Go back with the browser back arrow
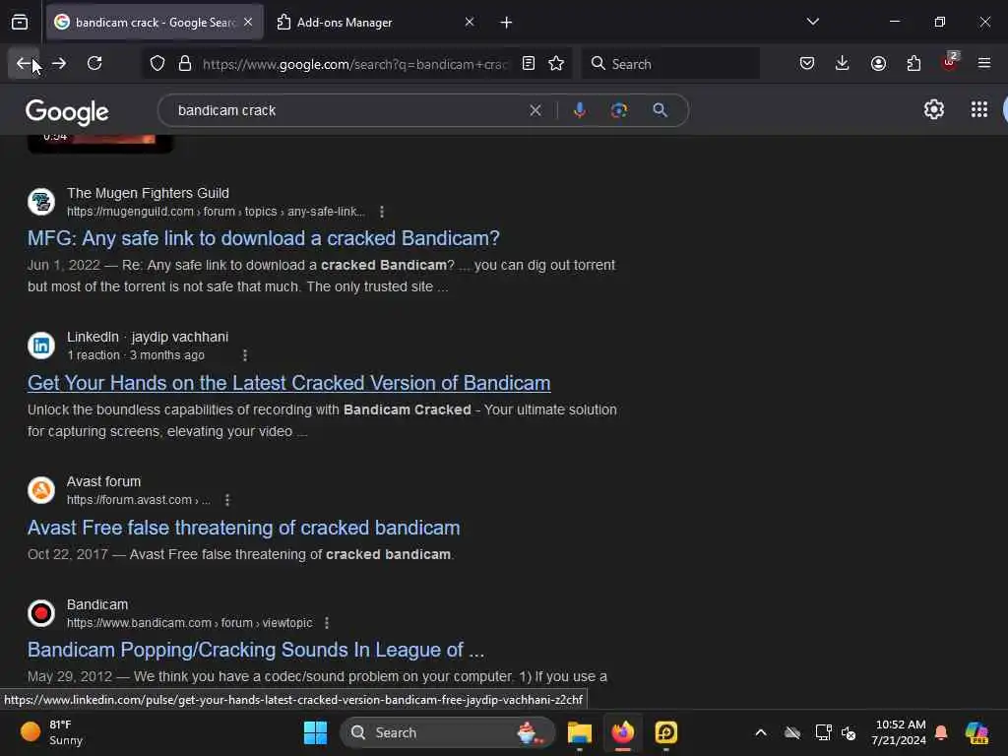This screenshot has width=1008, height=756. click(x=24, y=63)
